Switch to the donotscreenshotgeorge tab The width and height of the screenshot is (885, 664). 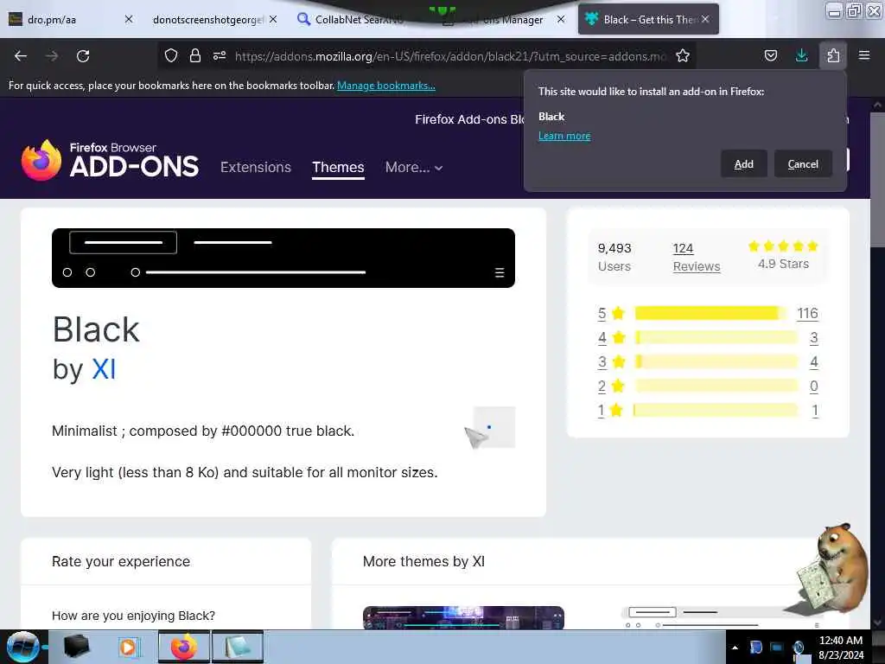tap(207, 19)
